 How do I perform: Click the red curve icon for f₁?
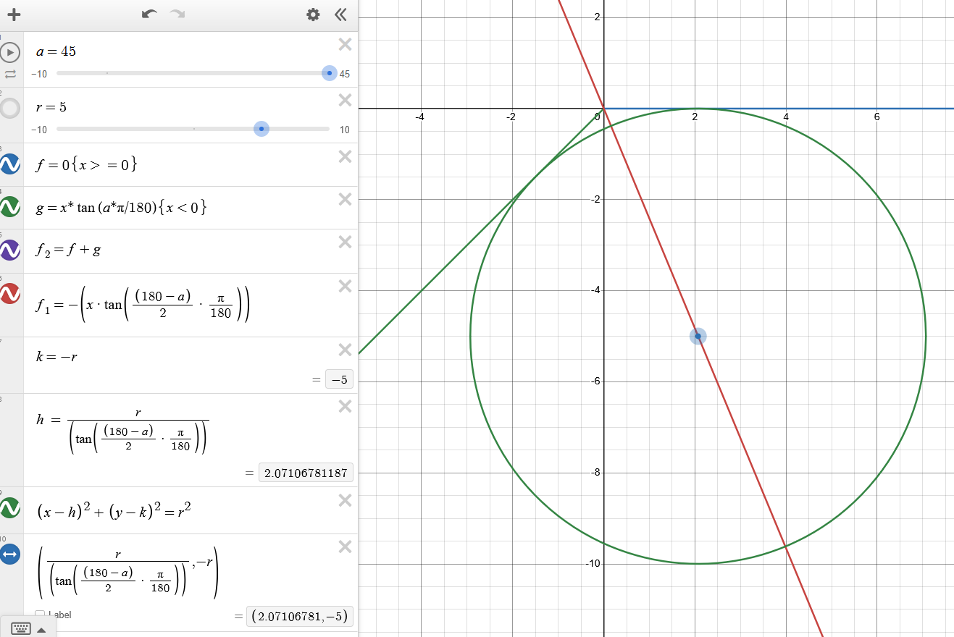(x=10, y=293)
